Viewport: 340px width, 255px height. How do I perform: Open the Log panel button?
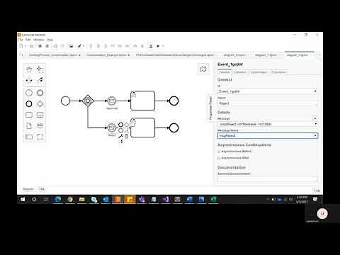pyautogui.click(x=317, y=191)
